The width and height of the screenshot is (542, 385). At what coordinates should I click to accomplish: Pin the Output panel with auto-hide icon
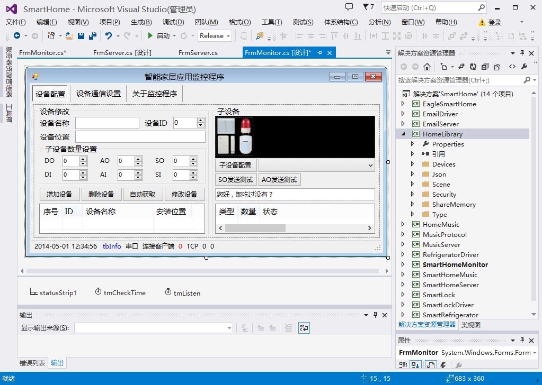click(375, 315)
